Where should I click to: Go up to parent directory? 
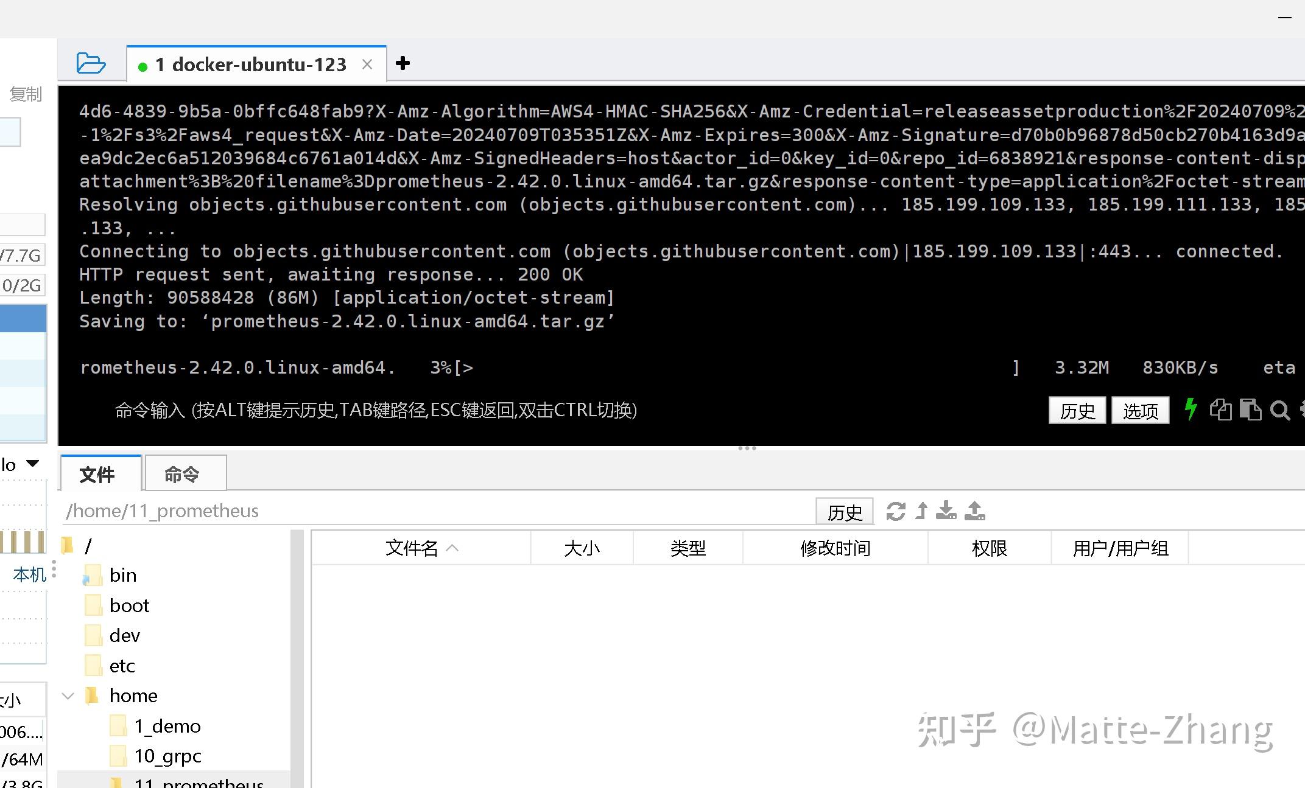click(921, 511)
